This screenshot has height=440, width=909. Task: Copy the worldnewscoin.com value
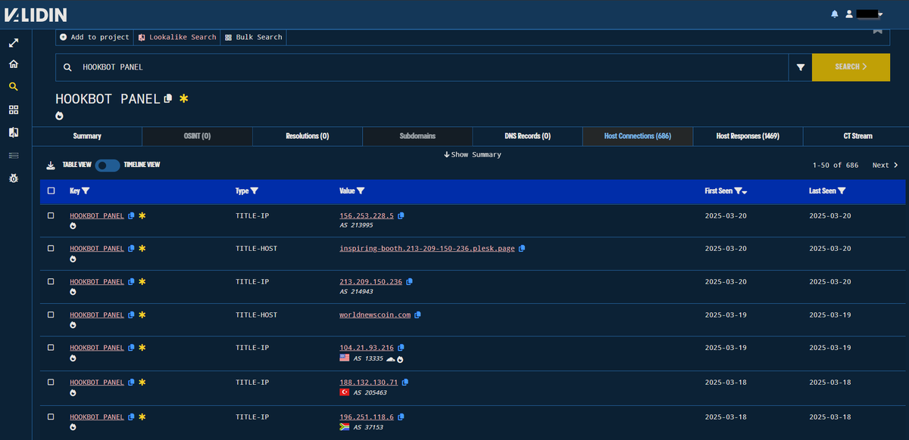point(417,315)
